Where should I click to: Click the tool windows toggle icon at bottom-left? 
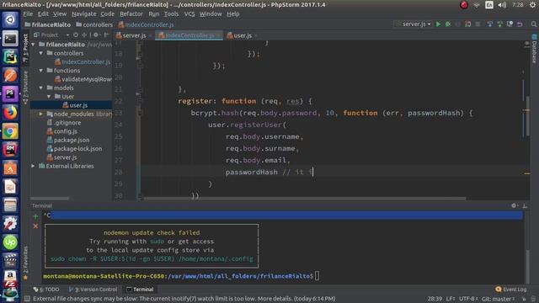27,299
